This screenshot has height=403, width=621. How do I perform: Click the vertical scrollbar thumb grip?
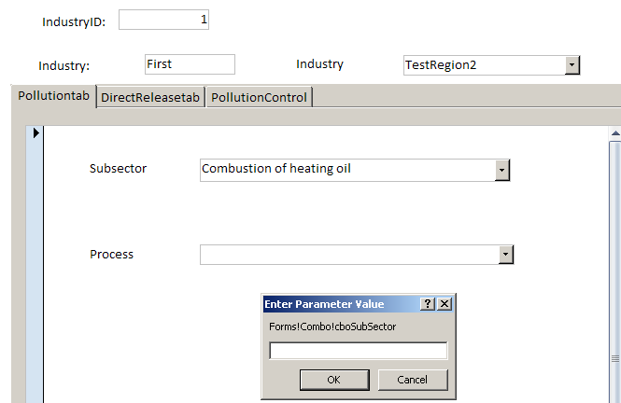[614, 357]
